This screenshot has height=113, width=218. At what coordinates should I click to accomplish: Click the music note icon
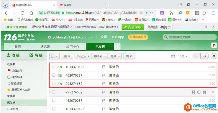coord(214,45)
